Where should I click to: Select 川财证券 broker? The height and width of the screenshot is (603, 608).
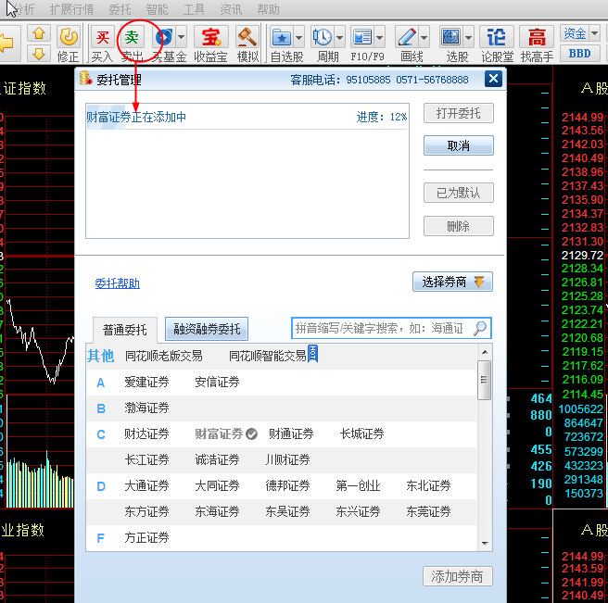[x=287, y=460]
